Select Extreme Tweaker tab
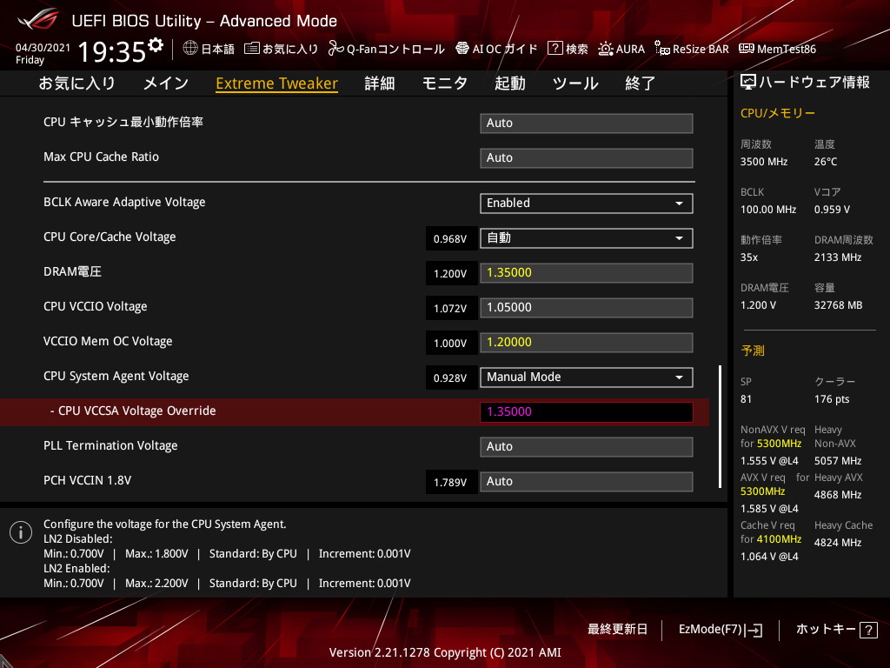890x668 pixels. [277, 83]
